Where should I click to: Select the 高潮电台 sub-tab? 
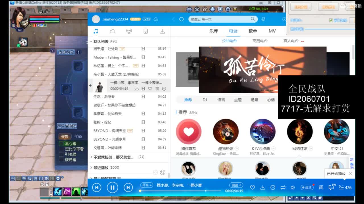coord(260,41)
